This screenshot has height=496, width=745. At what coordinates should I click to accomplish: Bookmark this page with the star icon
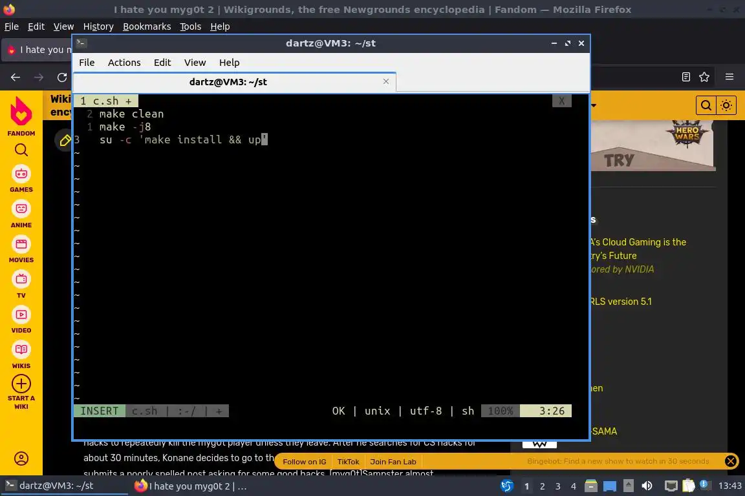pyautogui.click(x=704, y=77)
